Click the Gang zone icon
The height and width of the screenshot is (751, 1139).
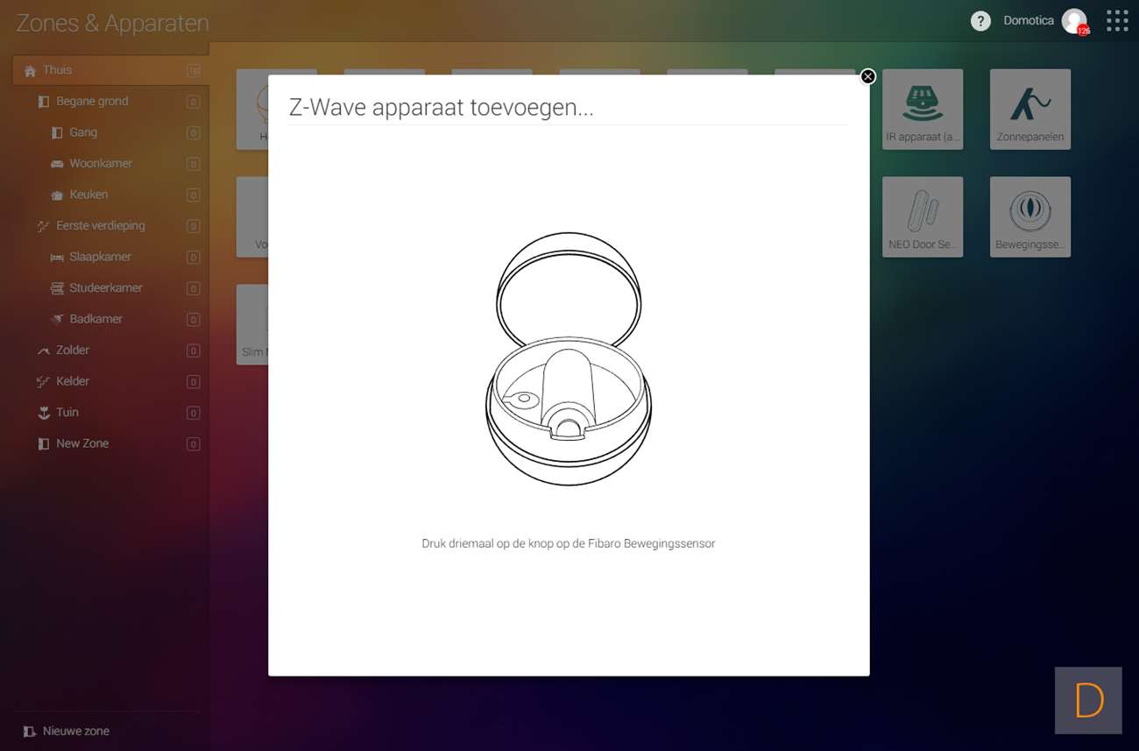click(x=57, y=133)
